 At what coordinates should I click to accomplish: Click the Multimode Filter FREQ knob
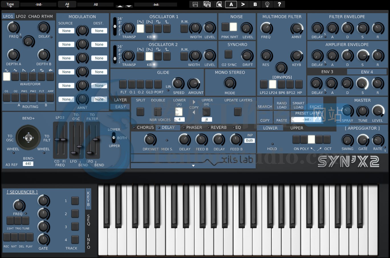pos(267,28)
